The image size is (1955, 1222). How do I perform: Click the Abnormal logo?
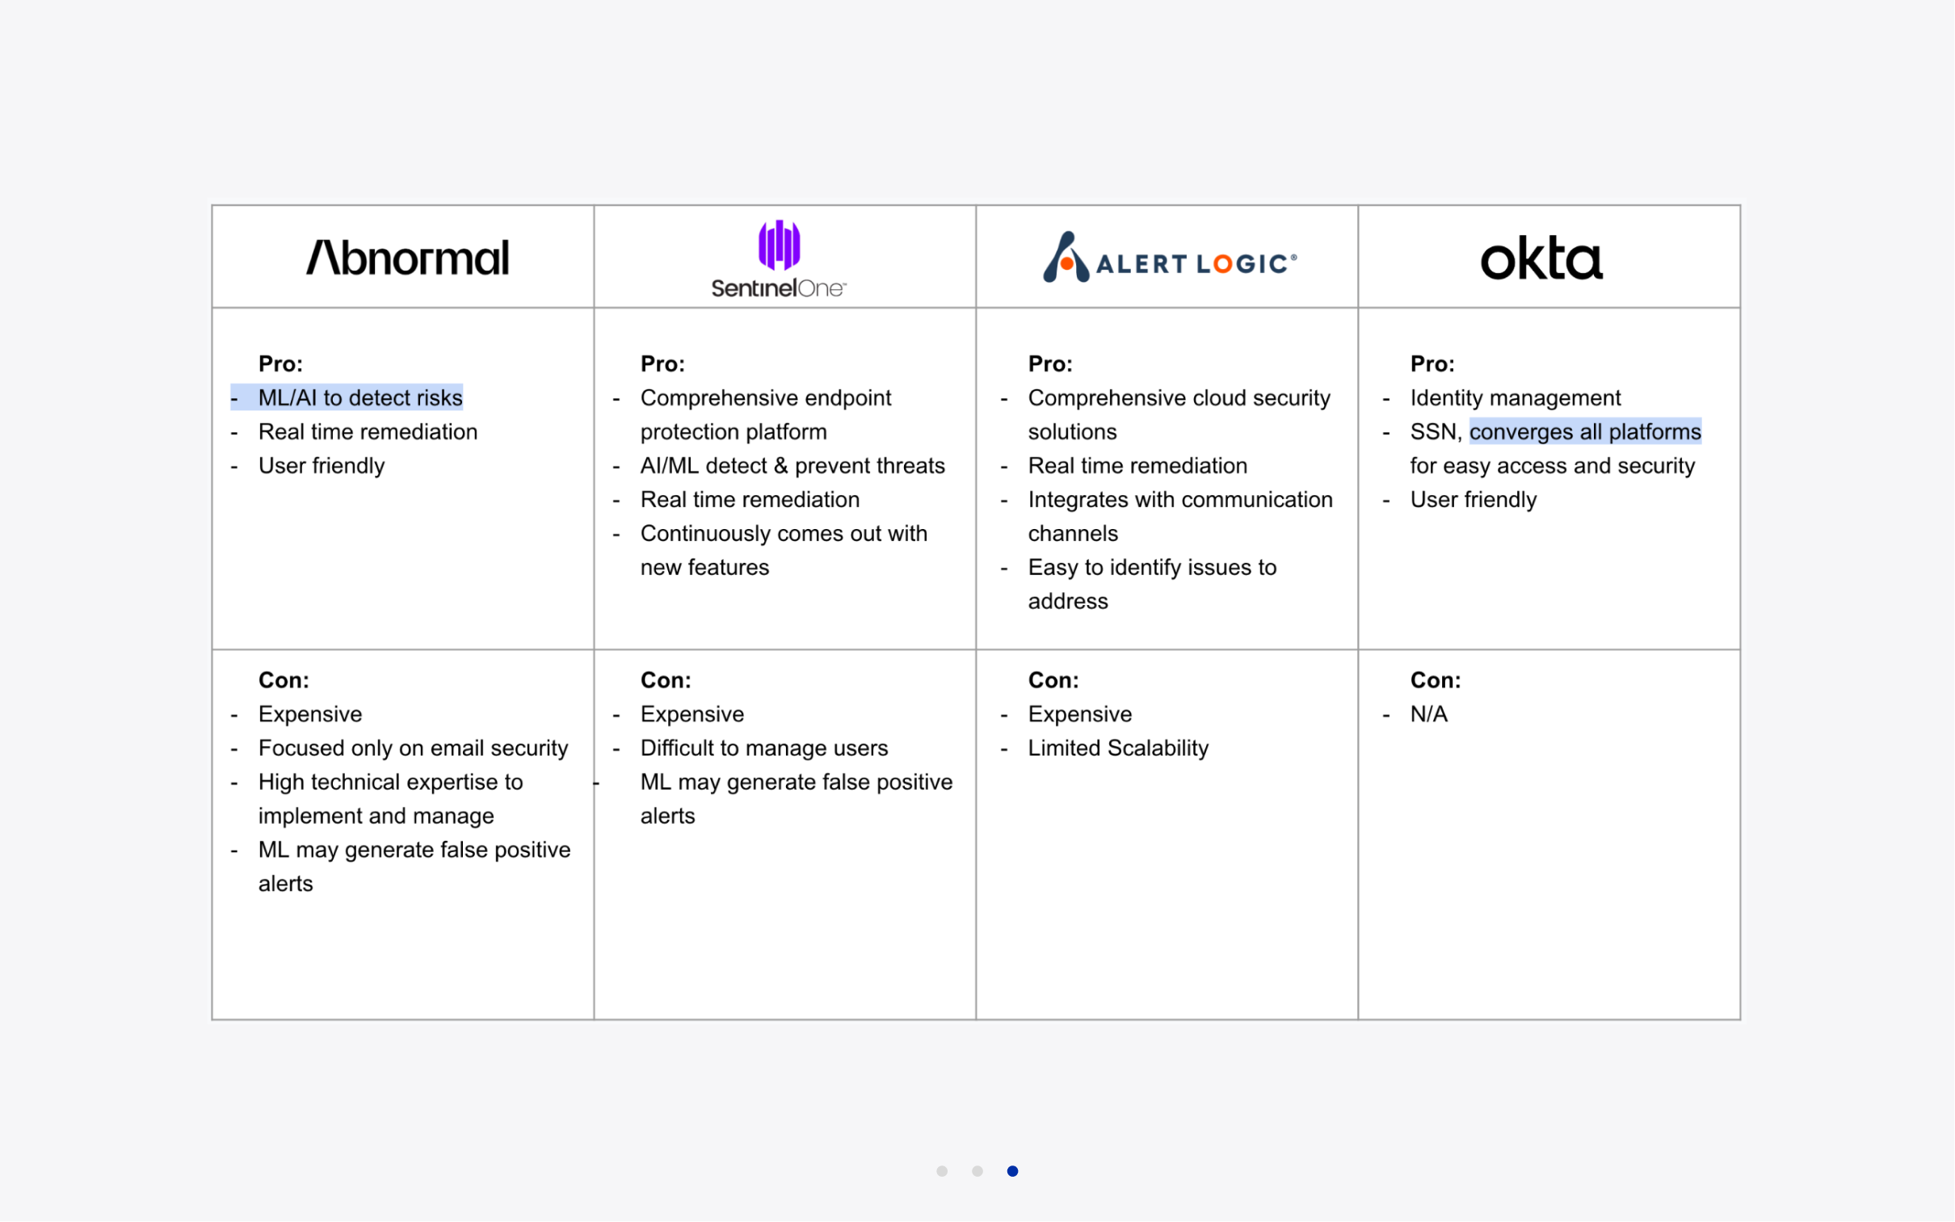click(407, 258)
